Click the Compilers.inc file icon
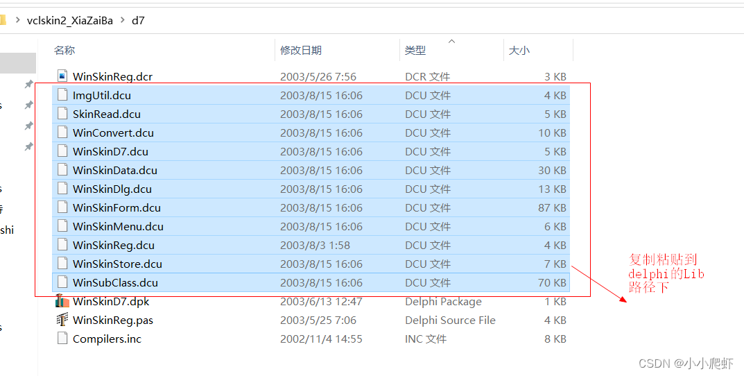744x376 pixels. (x=62, y=339)
